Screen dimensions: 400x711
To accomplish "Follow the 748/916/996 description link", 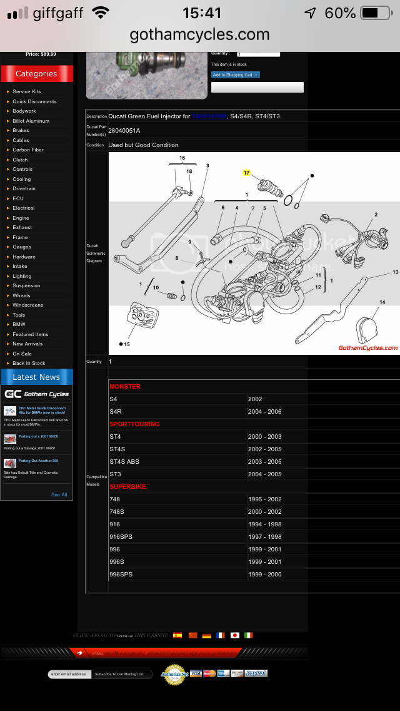I will [209, 116].
